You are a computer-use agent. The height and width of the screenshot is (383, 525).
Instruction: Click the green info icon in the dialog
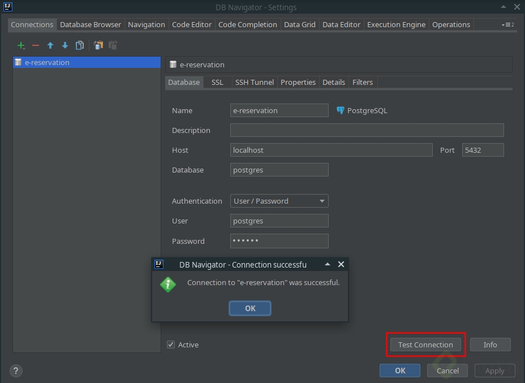point(168,285)
